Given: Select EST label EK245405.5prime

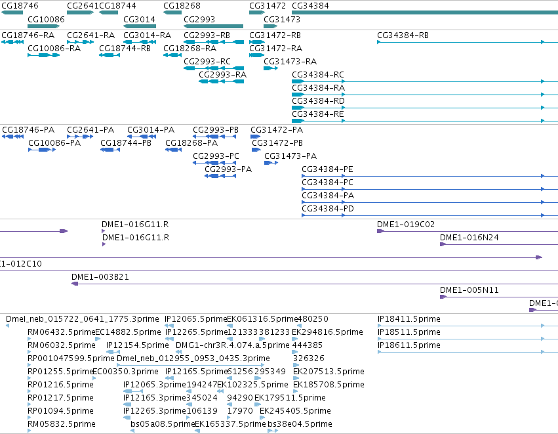Looking at the screenshot, I should 295,412.
